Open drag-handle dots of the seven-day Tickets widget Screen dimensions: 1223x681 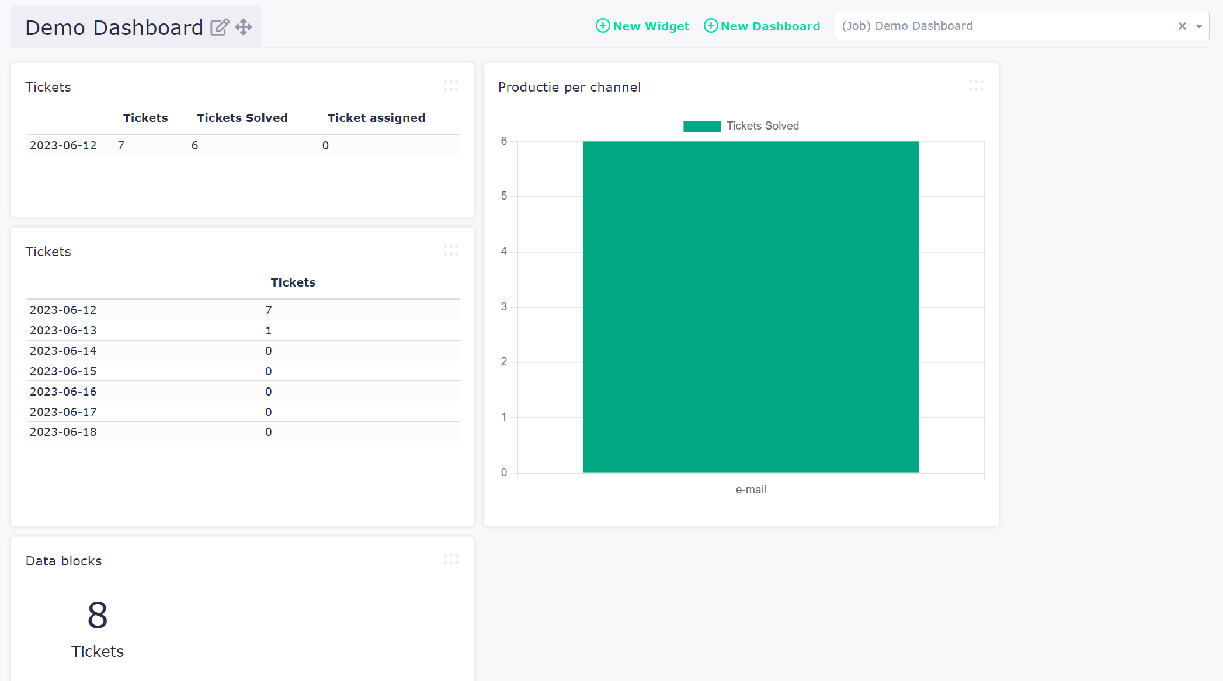pyautogui.click(x=451, y=250)
